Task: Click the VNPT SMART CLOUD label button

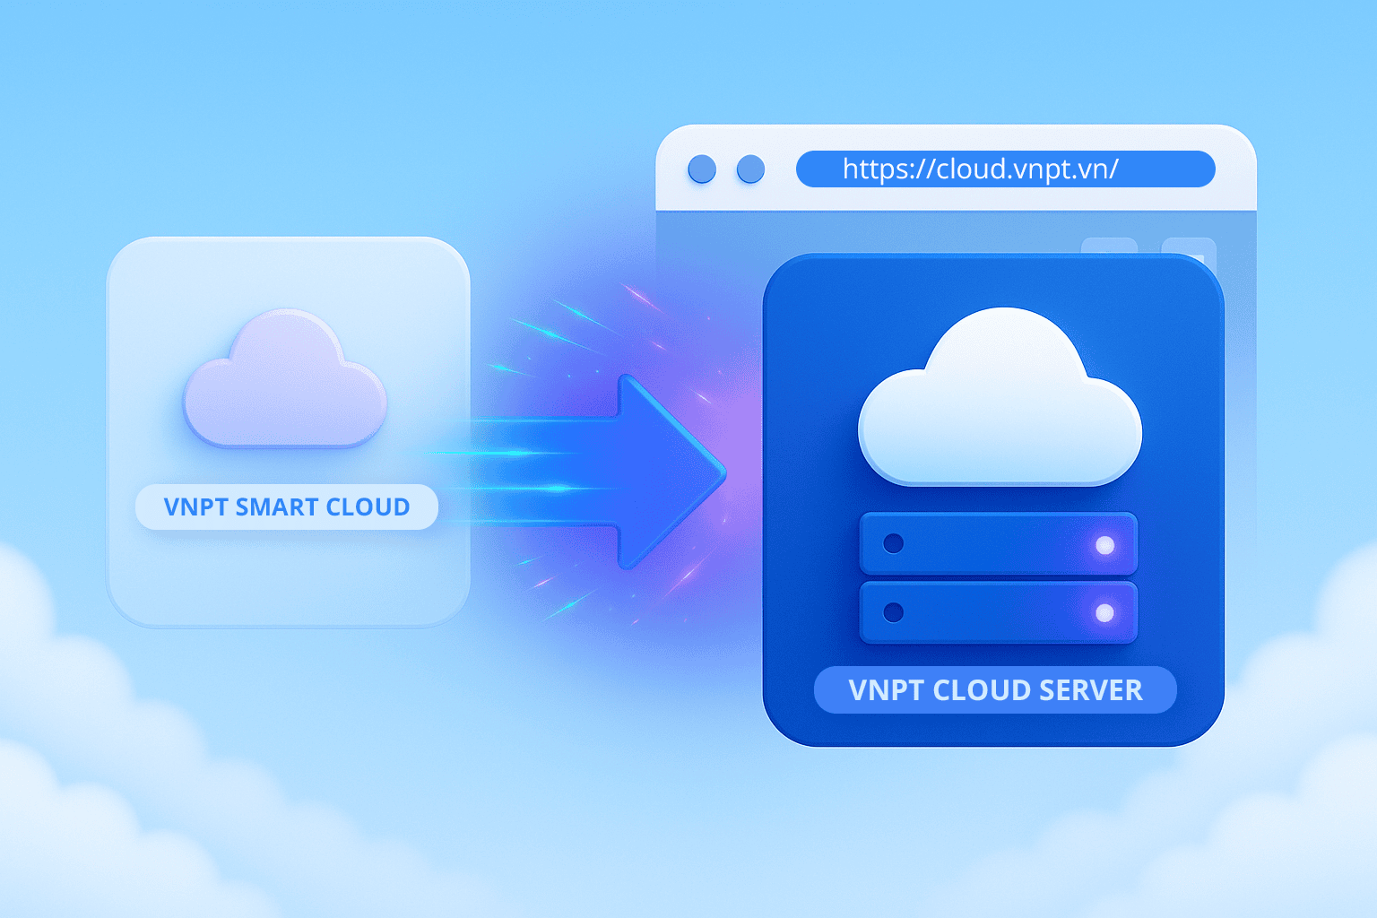Action: pos(286,507)
